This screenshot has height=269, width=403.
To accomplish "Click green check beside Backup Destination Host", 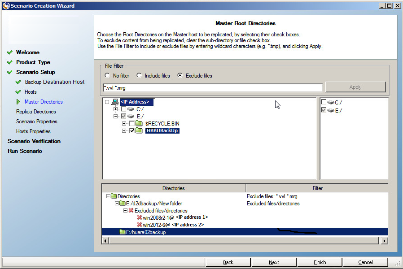I will click(x=18, y=82).
